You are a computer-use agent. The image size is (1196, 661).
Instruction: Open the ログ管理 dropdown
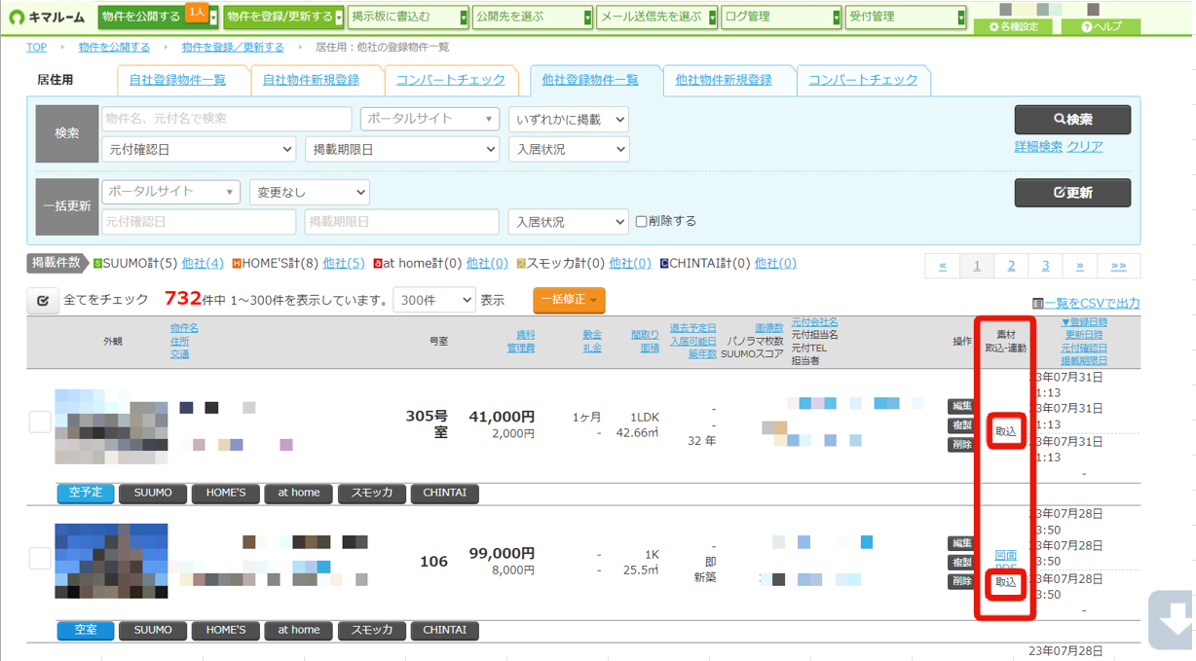781,17
